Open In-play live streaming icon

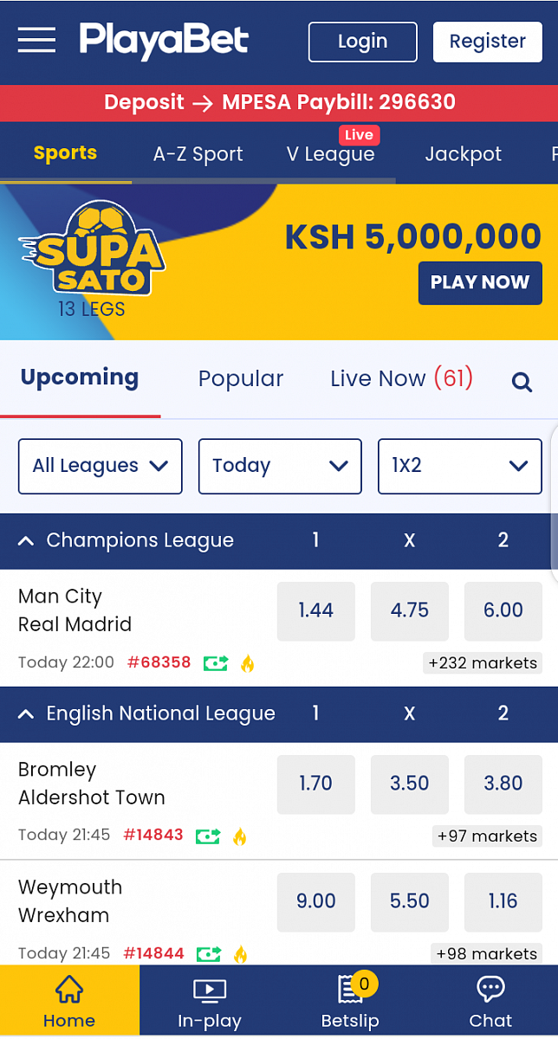coord(209,990)
